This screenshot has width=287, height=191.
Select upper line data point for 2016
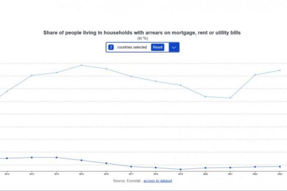(x=106, y=69)
